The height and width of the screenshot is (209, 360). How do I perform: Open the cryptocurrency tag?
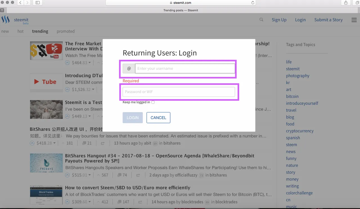(x=300, y=131)
